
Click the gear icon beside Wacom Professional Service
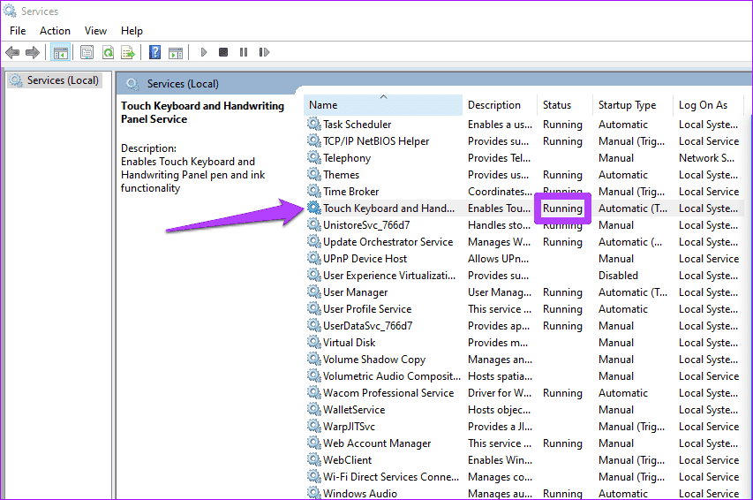coord(313,393)
